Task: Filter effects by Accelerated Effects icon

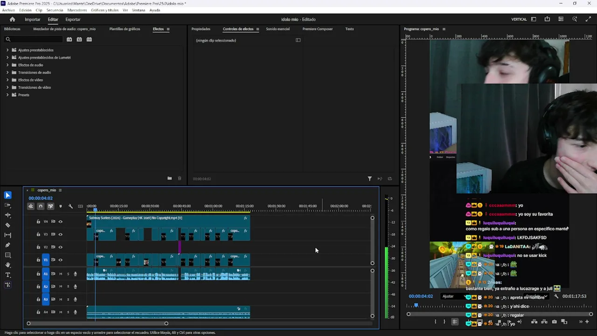Action: 69,40
